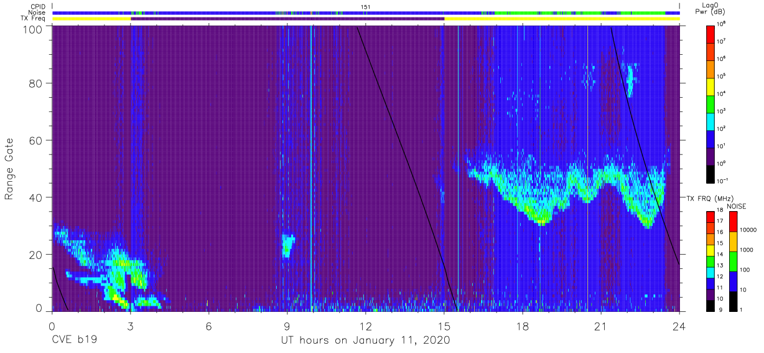Image resolution: width=764 pixels, height=353 pixels.
Task: Click the x-axis tick label 18
Action: [x=523, y=326]
